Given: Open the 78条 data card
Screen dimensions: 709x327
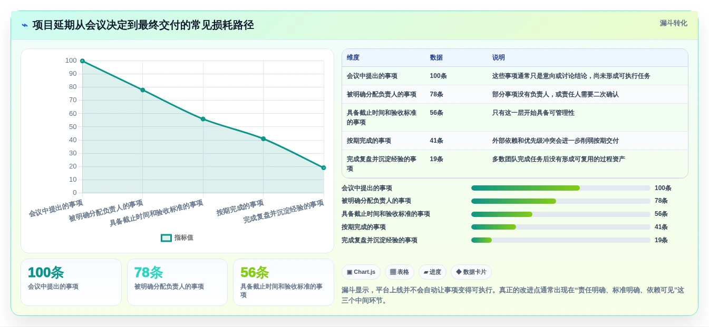Looking at the screenshot, I should pyautogui.click(x=178, y=282).
